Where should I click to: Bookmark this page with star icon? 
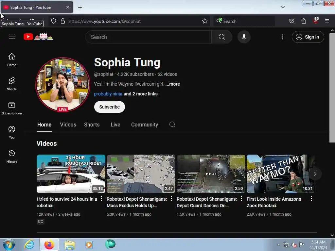(x=205, y=21)
